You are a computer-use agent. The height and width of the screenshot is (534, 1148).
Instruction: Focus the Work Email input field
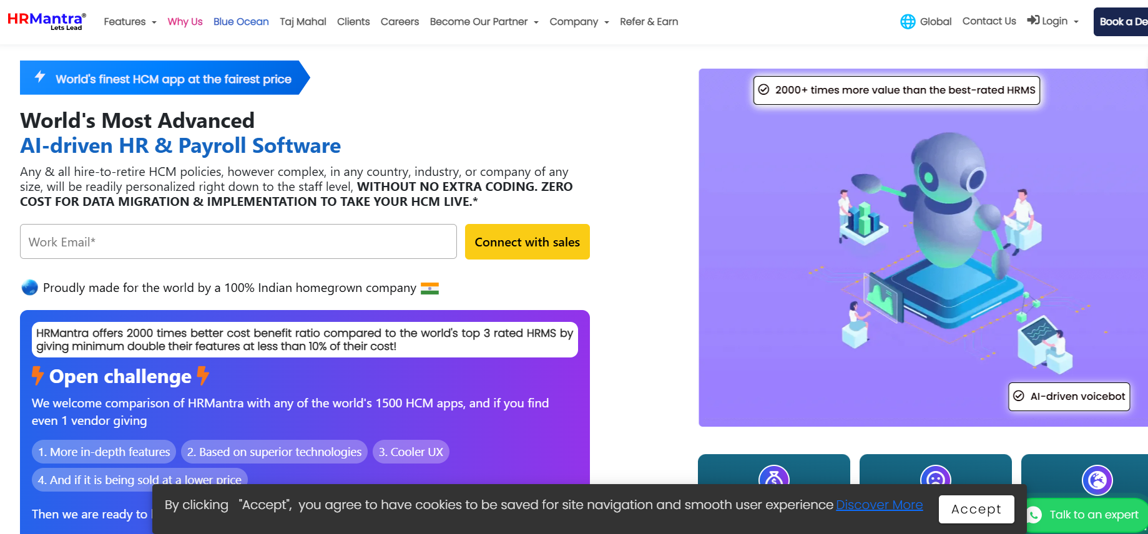(x=238, y=241)
